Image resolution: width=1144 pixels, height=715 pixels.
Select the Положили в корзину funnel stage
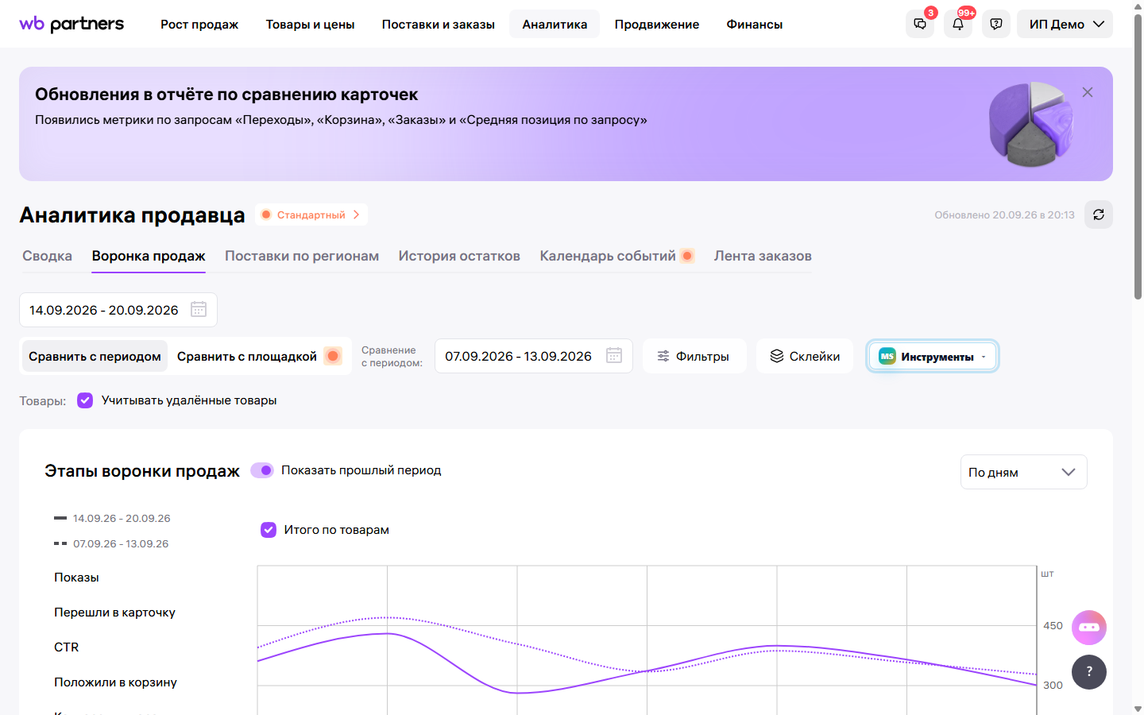[115, 682]
